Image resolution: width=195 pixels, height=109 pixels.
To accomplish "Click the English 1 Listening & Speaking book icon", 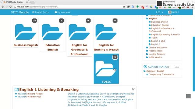I will 16,90.
